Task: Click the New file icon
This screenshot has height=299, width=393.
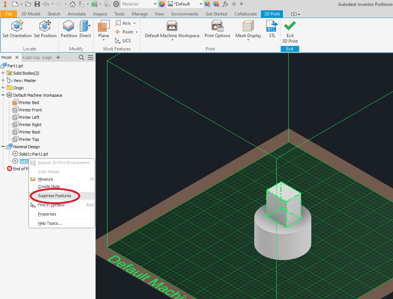Action: tap(15, 4)
